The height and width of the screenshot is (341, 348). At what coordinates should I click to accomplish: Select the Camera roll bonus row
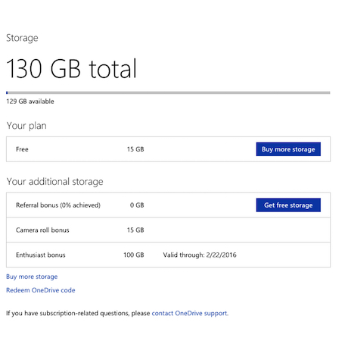click(168, 230)
